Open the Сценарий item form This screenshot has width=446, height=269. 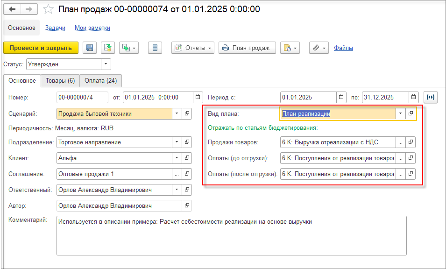click(187, 113)
